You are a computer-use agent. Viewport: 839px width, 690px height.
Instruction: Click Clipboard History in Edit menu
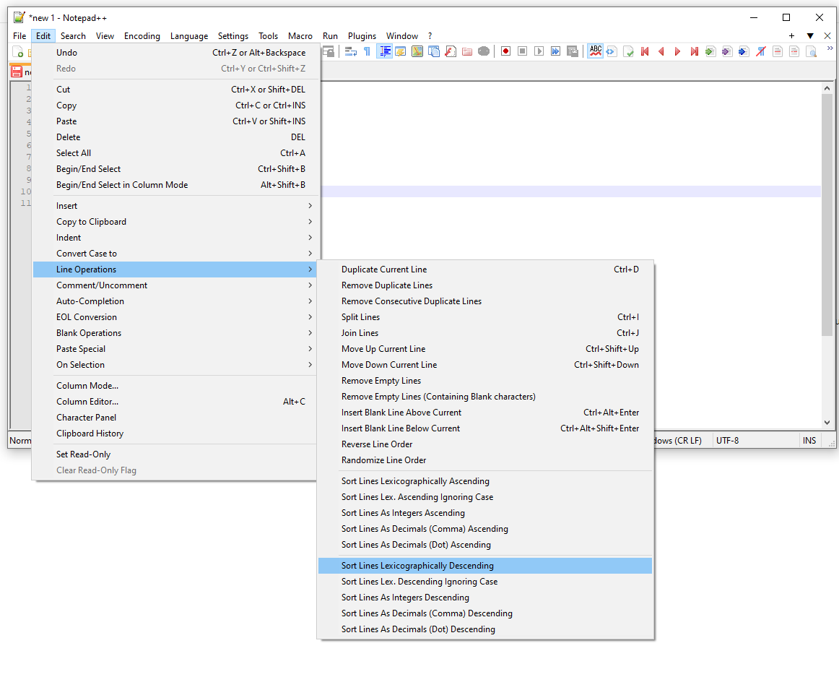[x=175, y=434]
